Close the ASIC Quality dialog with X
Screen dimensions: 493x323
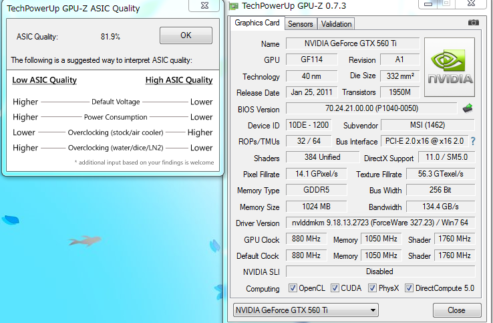click(204, 5)
